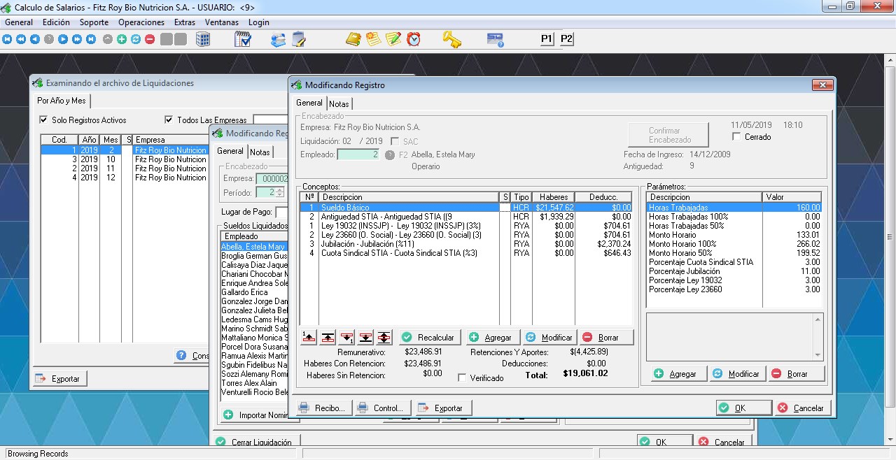The width and height of the screenshot is (896, 460).
Task: Open the Operaciones menu
Action: click(141, 22)
